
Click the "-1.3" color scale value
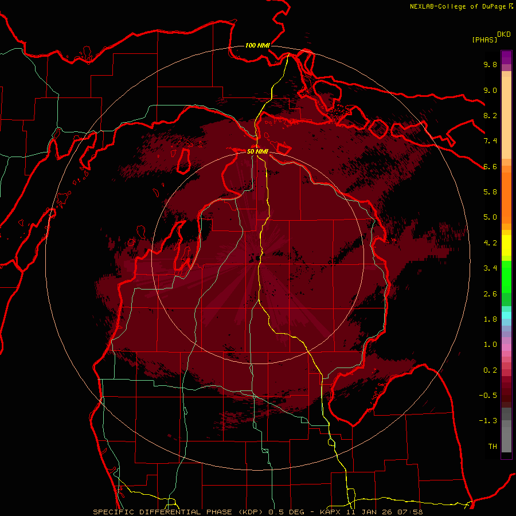488,421
